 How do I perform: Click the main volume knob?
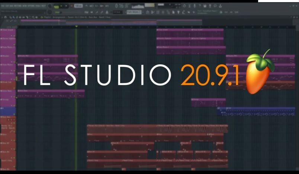(x=49, y=6)
